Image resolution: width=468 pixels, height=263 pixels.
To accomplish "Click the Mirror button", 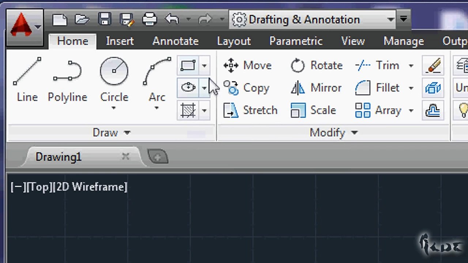I will coord(316,88).
